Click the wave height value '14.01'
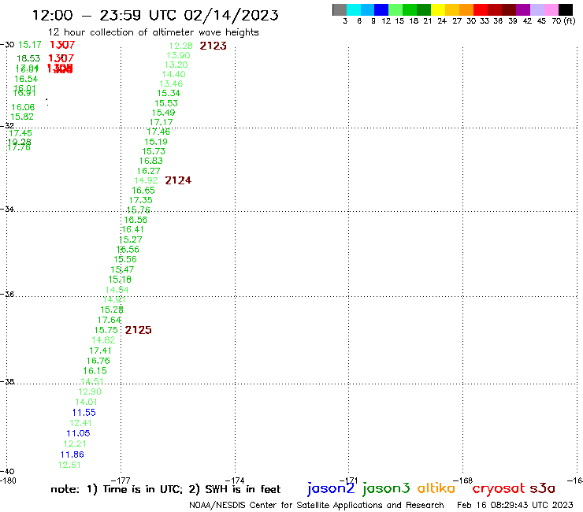The image size is (583, 512). click(86, 402)
